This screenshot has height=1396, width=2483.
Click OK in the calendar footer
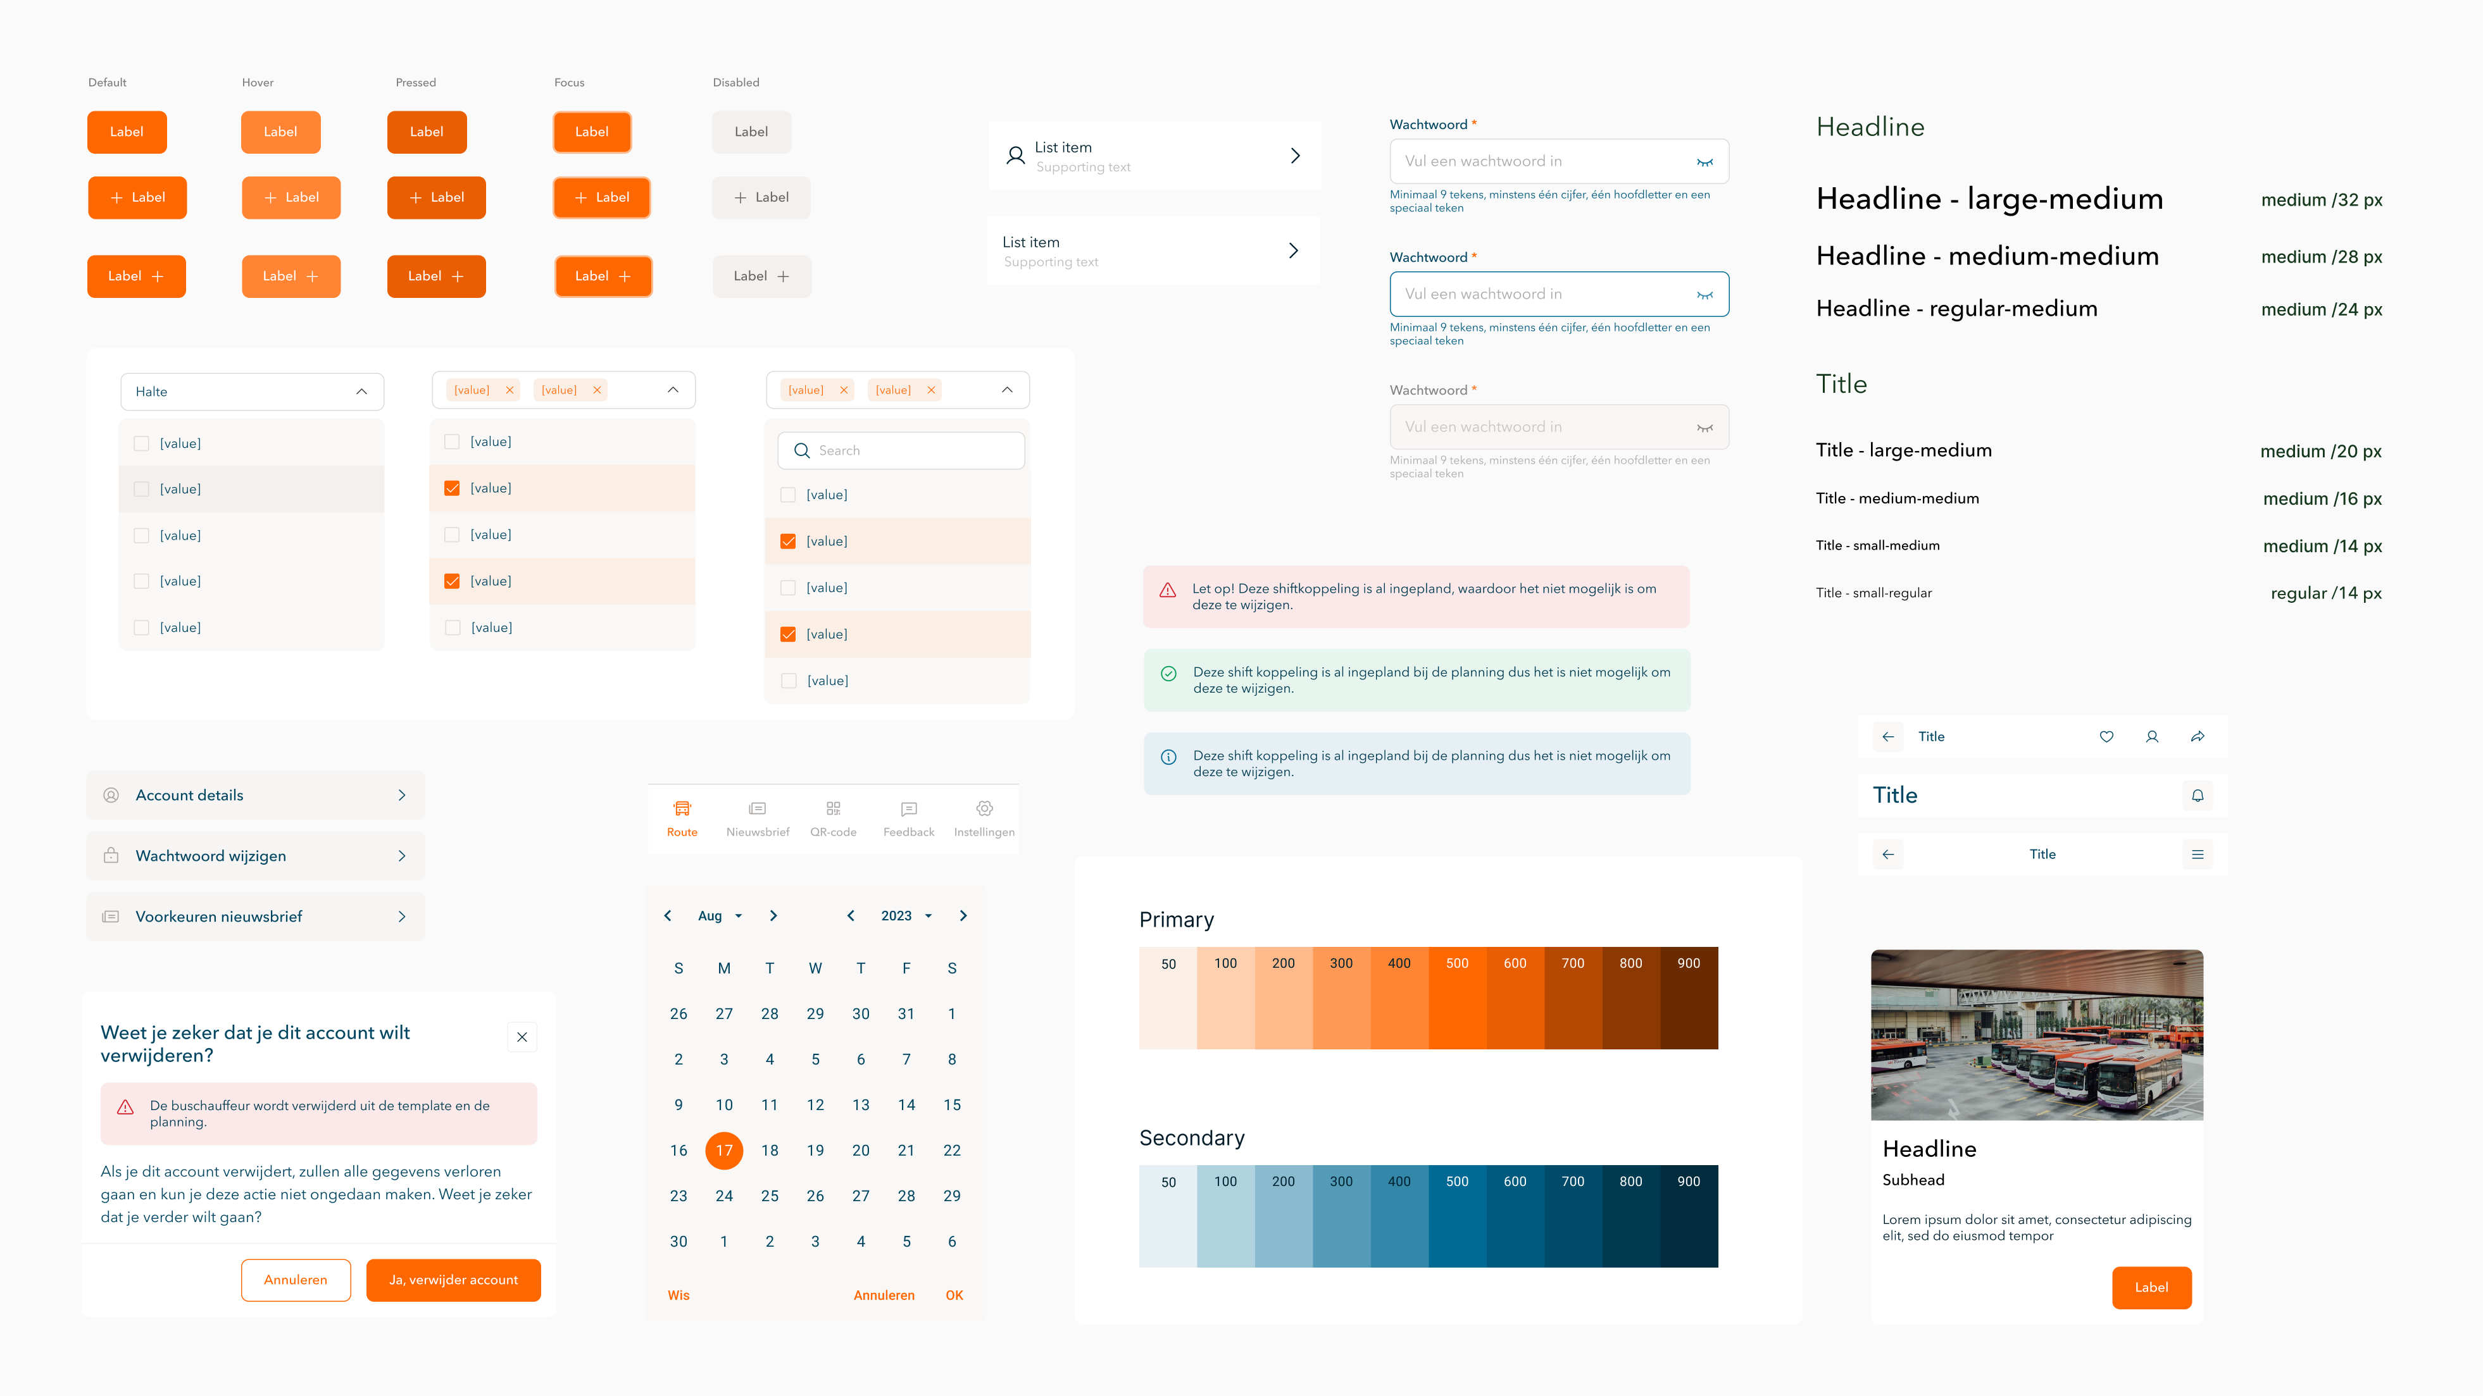tap(953, 1295)
